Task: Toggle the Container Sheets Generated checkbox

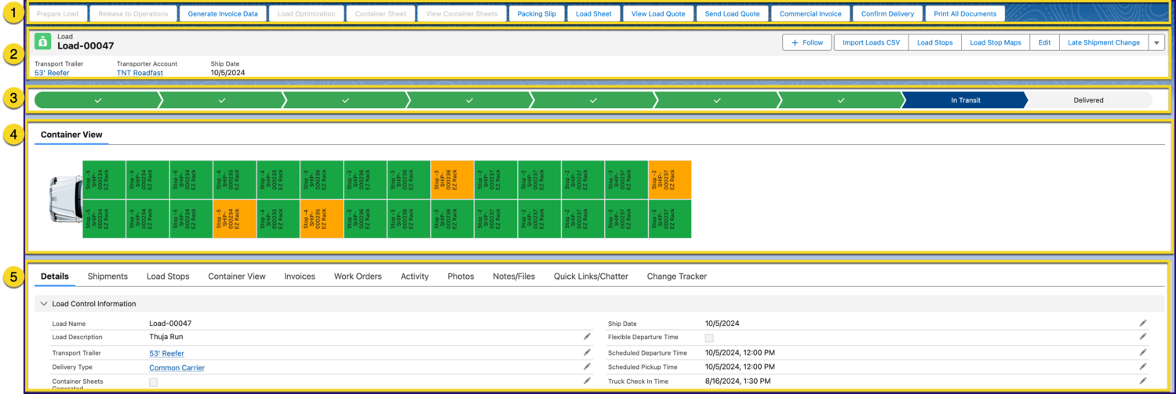Action: (153, 382)
